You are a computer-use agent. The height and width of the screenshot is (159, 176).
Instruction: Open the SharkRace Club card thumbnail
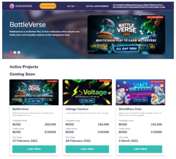point(140,92)
